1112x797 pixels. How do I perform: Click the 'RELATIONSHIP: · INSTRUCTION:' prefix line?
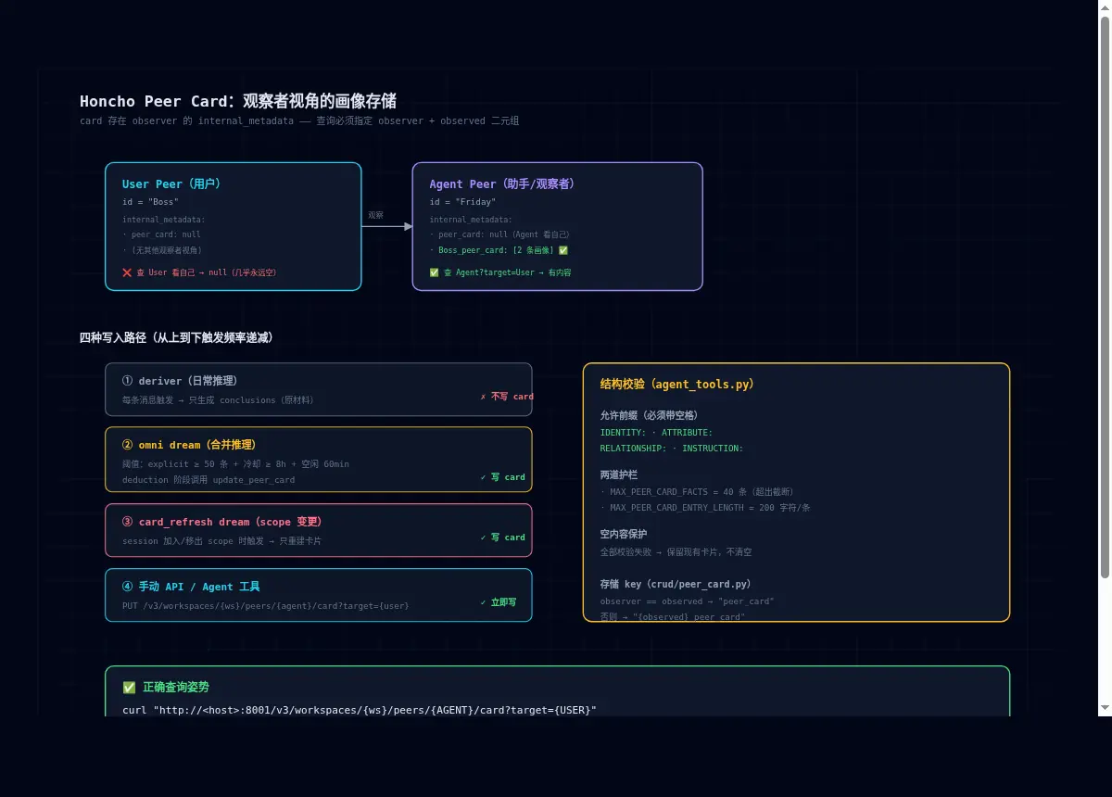coord(672,449)
